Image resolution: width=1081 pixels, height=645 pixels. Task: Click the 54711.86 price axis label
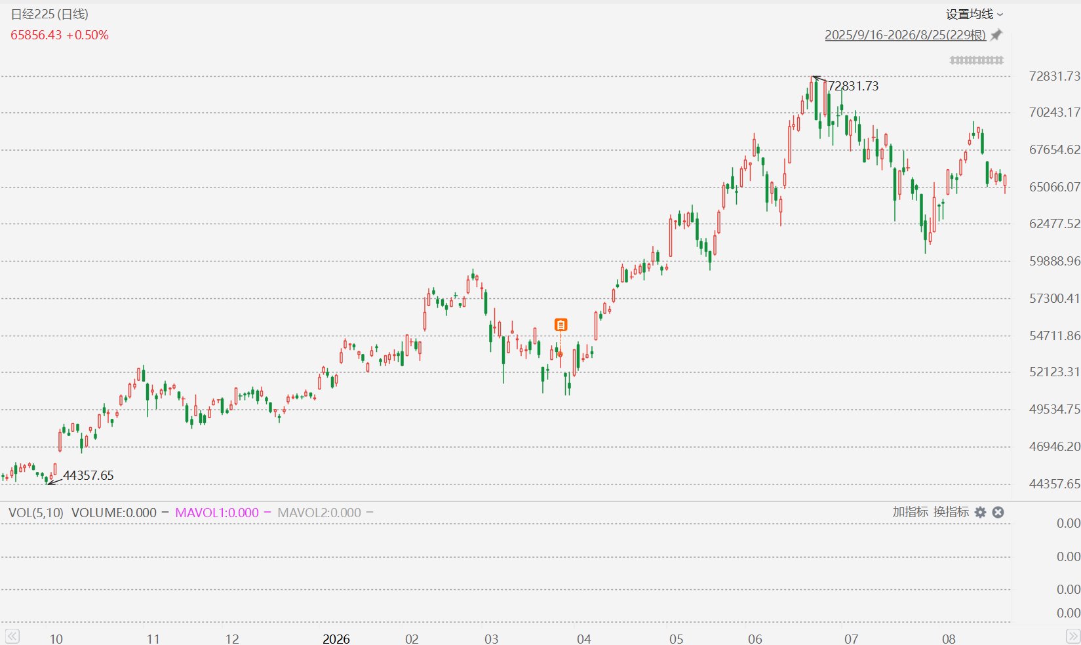tap(1054, 336)
